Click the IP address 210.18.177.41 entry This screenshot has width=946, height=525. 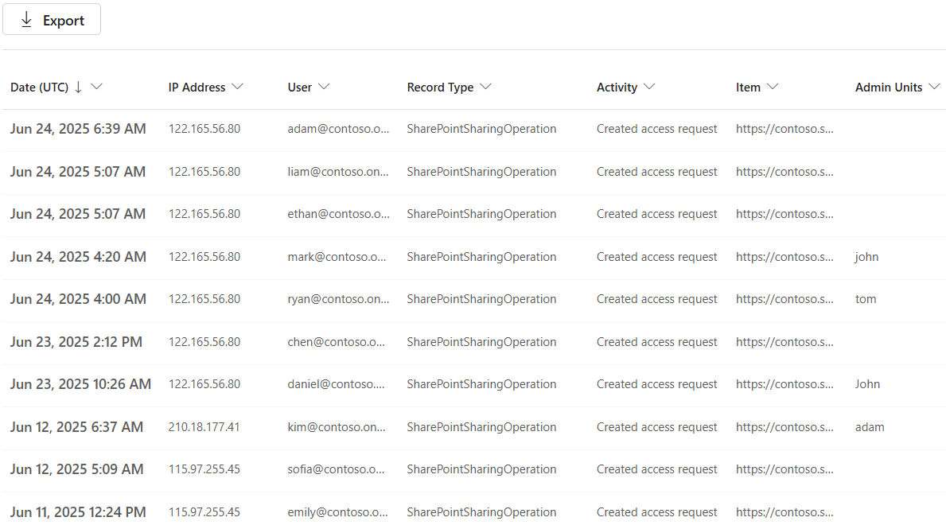point(204,426)
